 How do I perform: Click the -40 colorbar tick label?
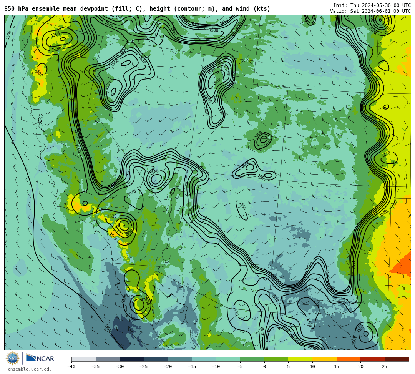[71, 367]
